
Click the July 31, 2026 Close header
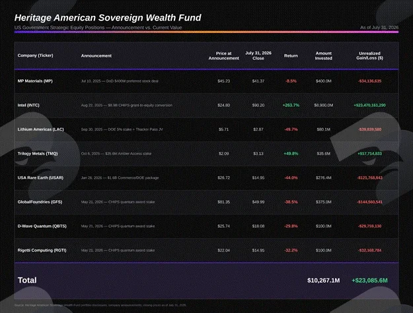[258, 55]
